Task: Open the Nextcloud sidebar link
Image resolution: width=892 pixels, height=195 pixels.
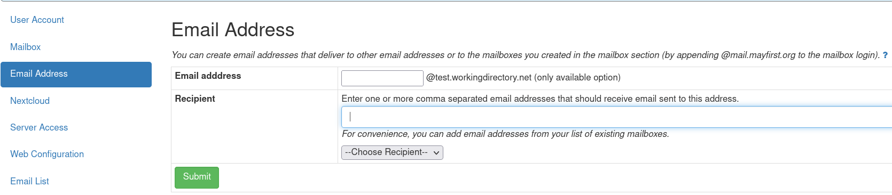Action: [x=30, y=101]
